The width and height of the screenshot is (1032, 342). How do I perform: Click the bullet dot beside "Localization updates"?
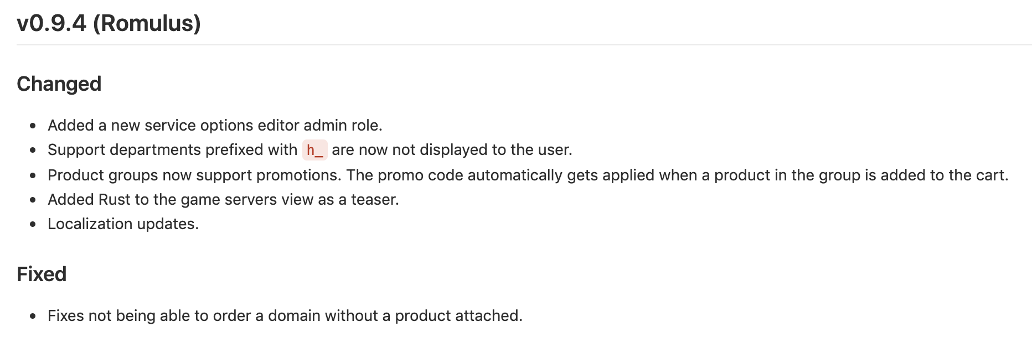(x=33, y=225)
